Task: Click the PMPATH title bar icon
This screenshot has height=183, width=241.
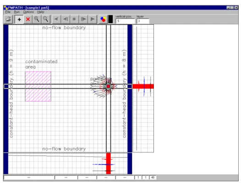Action: pos(5,8)
